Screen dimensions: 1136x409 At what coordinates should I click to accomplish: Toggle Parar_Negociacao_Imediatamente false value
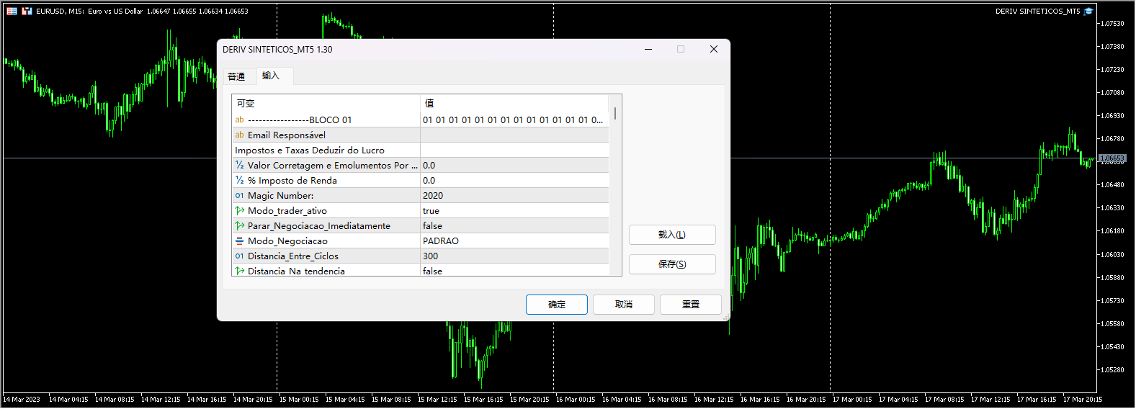pyautogui.click(x=514, y=226)
